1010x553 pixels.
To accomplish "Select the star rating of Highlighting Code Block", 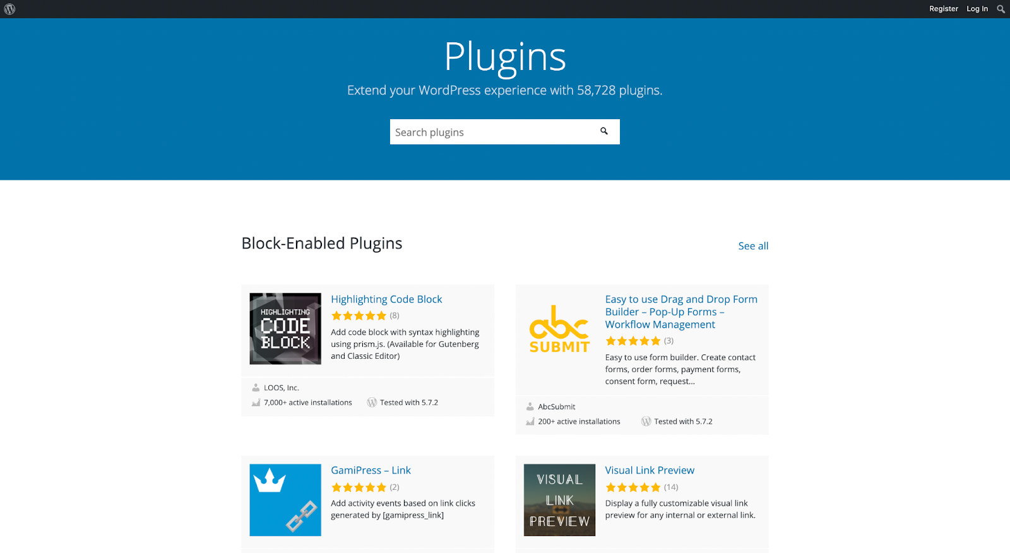I will click(359, 315).
